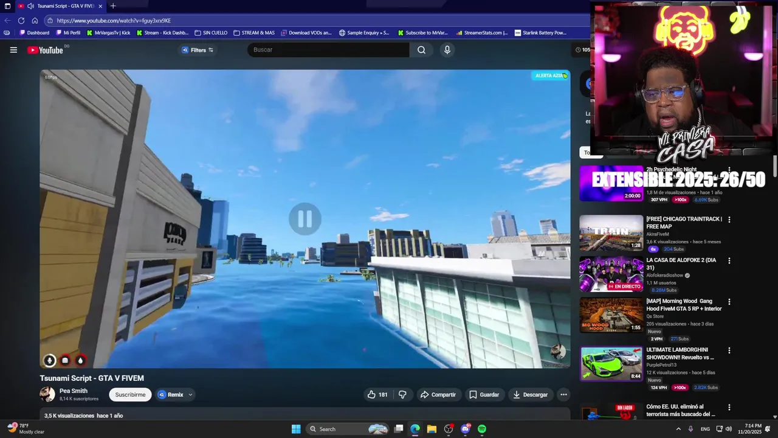Open options for CHICAGO TRAINTRACK video
This screenshot has width=778, height=438.
tap(729, 220)
